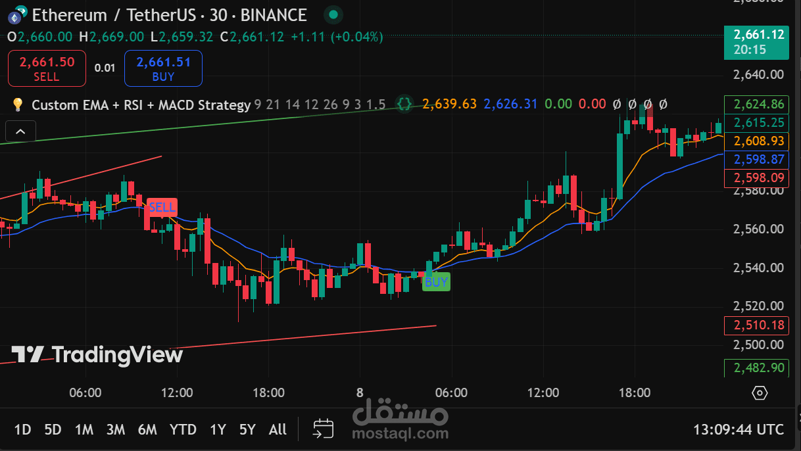Image resolution: width=801 pixels, height=451 pixels.
Task: Select the 1D time range
Action: click(x=23, y=429)
